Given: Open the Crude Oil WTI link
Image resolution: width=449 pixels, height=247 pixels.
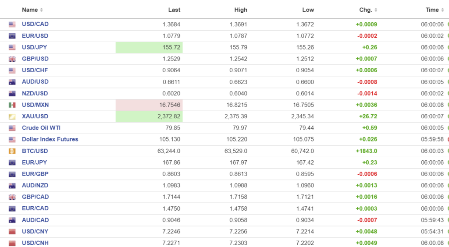Looking at the screenshot, I should click(41, 128).
